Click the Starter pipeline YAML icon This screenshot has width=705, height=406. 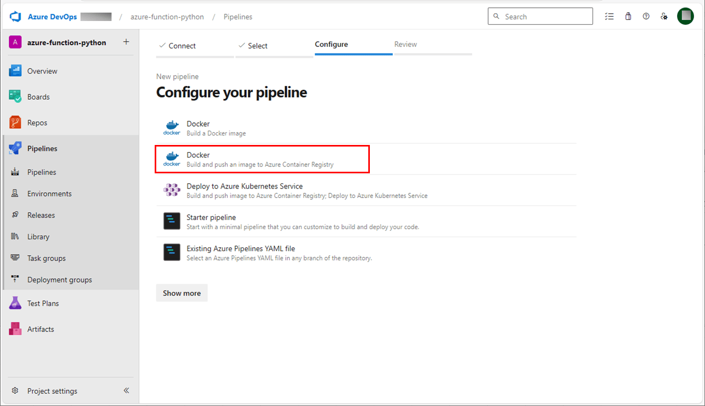click(172, 221)
